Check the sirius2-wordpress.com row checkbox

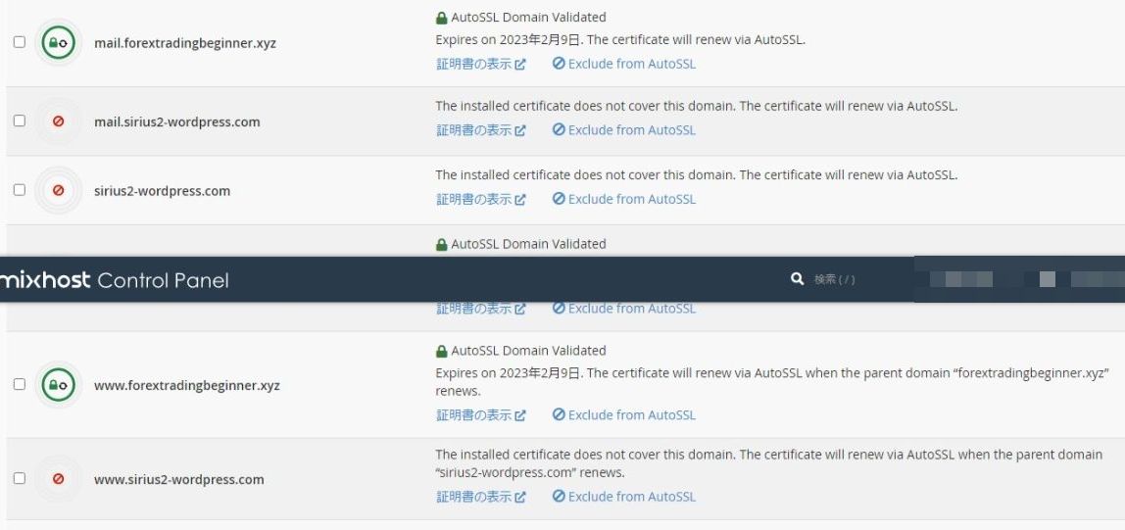coord(20,190)
